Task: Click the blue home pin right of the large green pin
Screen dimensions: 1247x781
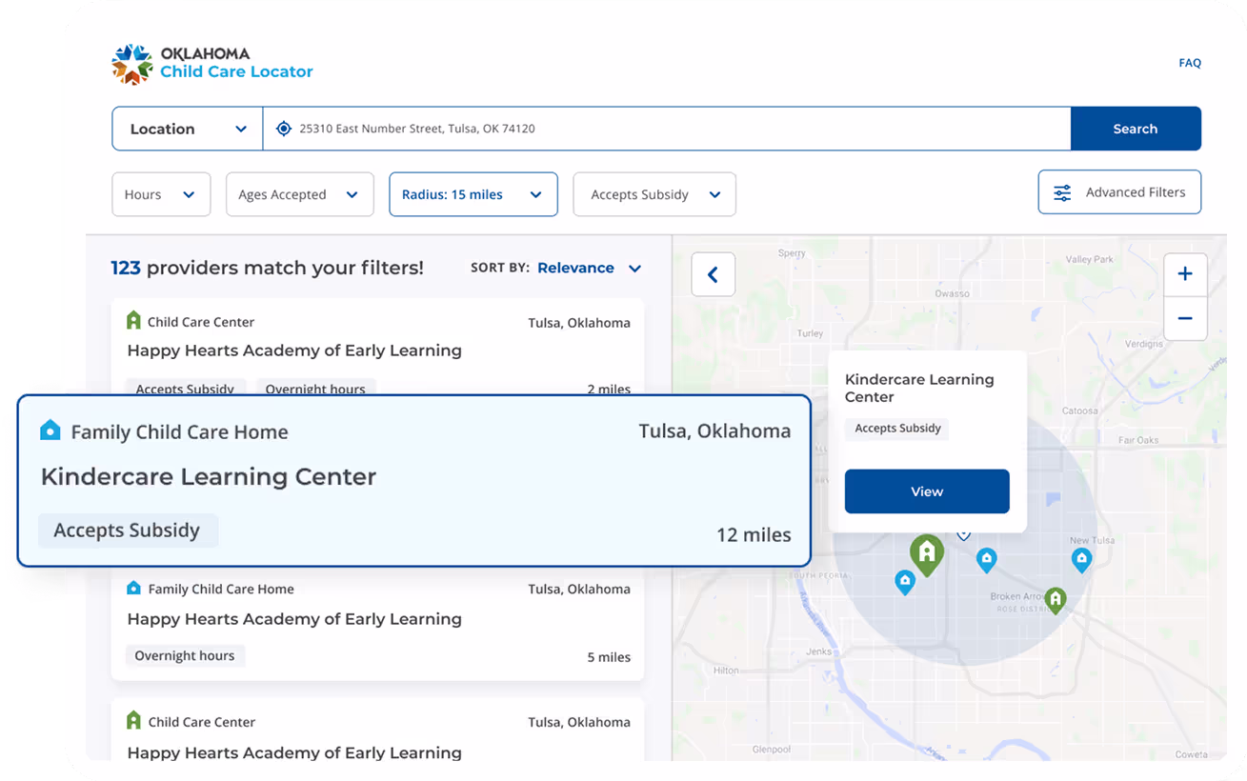Action: click(x=987, y=559)
